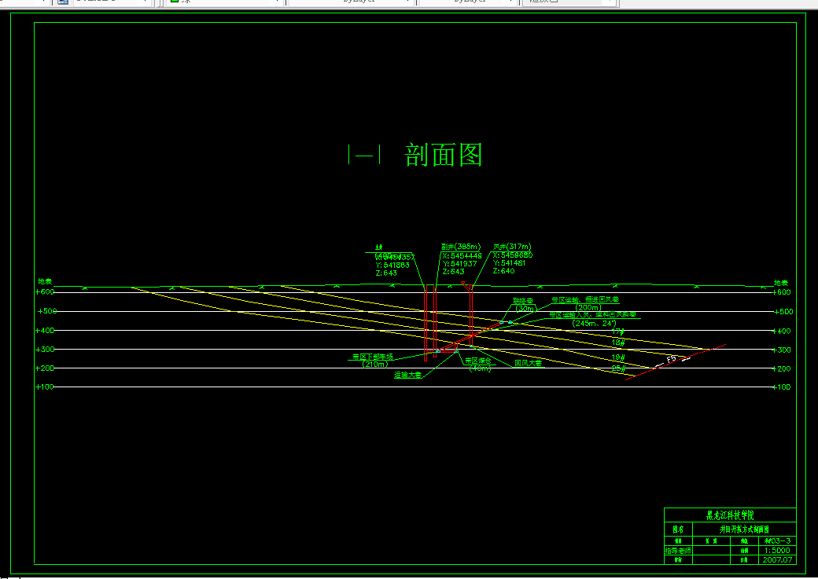Click the right +400 elevation label

tap(782, 331)
